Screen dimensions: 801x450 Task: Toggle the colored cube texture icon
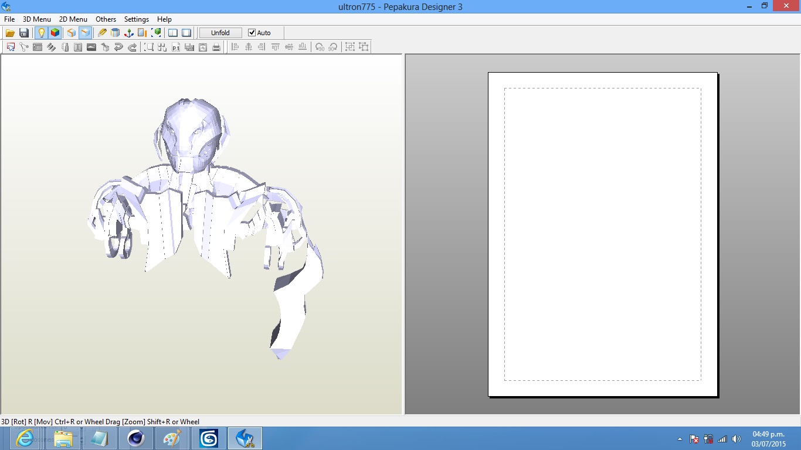coord(55,33)
